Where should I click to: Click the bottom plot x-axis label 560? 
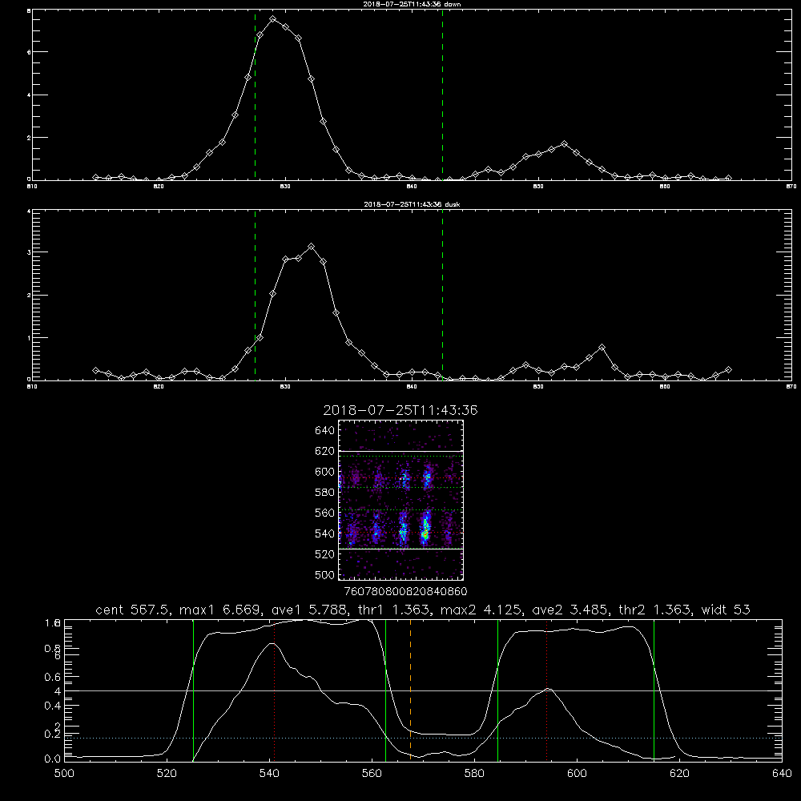pyautogui.click(x=372, y=774)
